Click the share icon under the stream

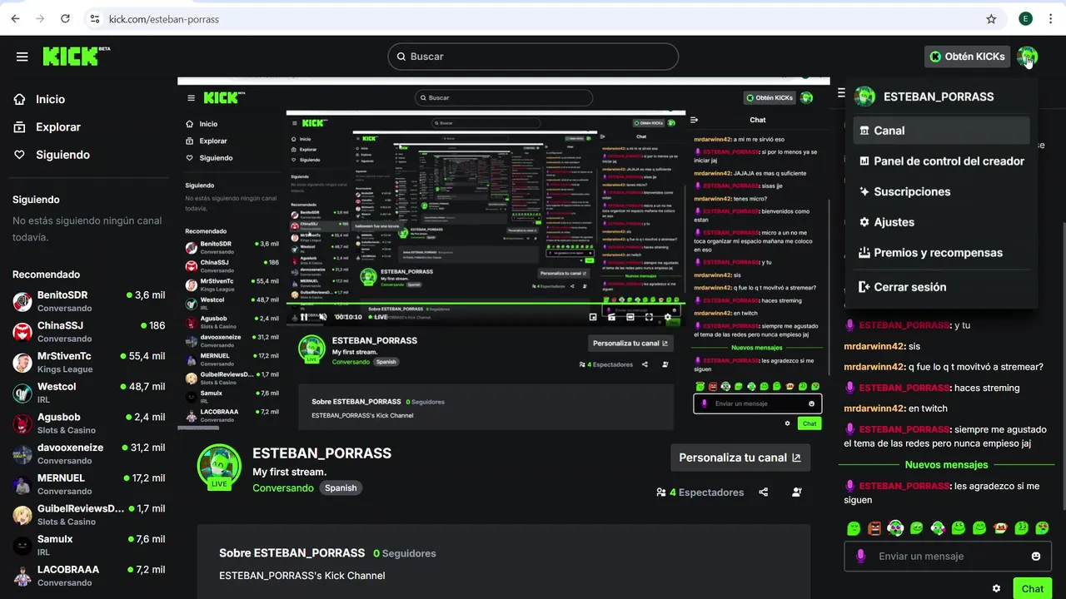coord(764,493)
